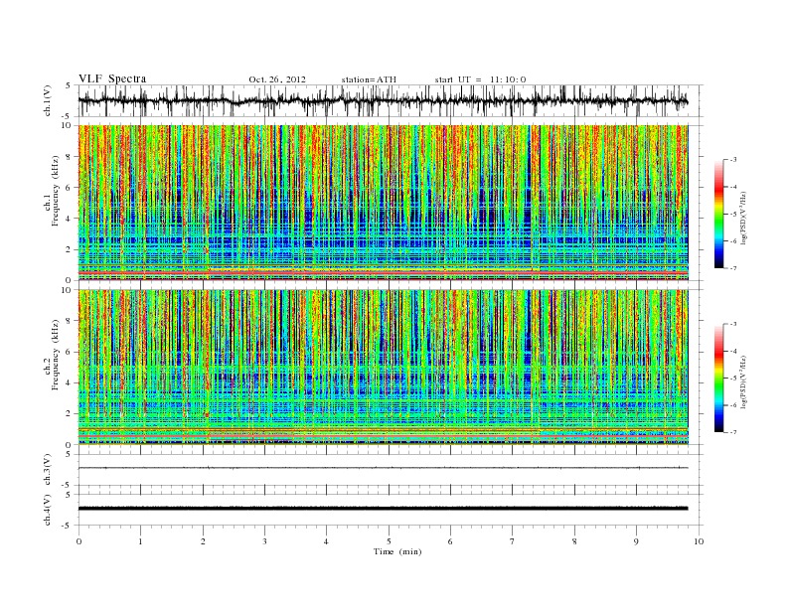
Task: Click the ch.2 spectrogram color bar
Action: (718, 378)
